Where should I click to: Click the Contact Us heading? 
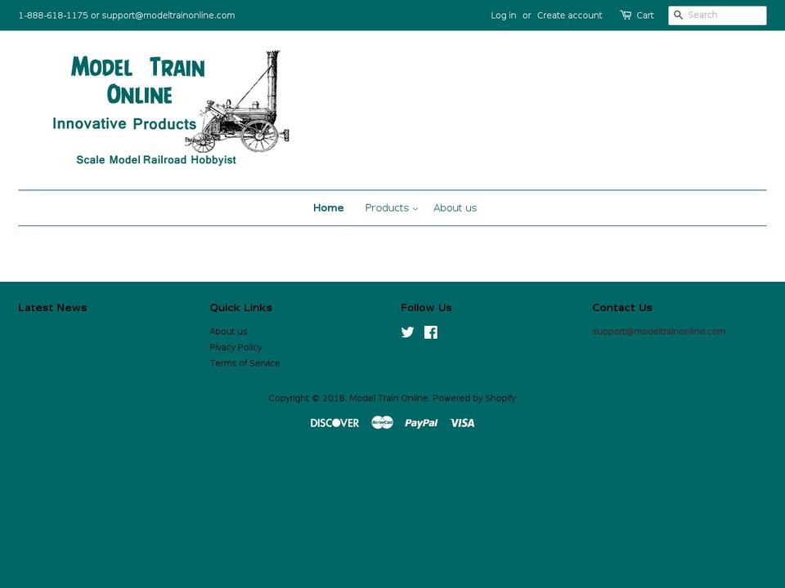622,308
